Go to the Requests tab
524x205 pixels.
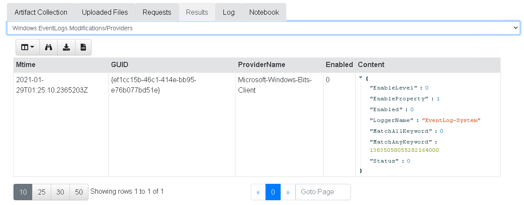tap(157, 12)
